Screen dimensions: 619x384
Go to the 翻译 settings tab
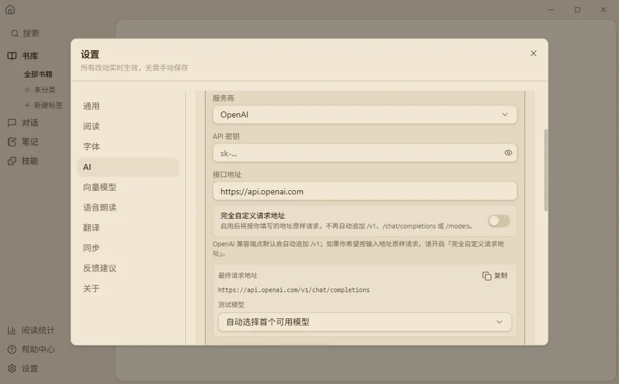(128, 228)
